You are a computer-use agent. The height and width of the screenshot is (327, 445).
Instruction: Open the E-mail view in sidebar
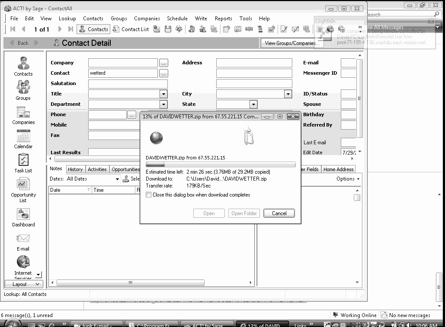click(23, 243)
